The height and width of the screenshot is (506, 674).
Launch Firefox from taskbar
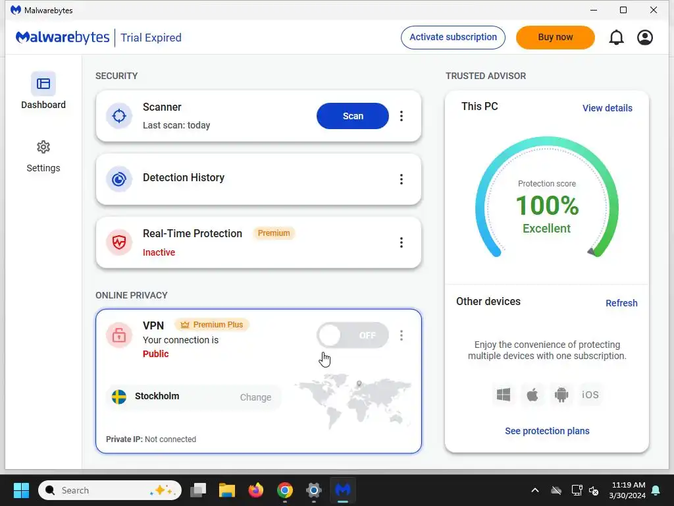pos(256,490)
